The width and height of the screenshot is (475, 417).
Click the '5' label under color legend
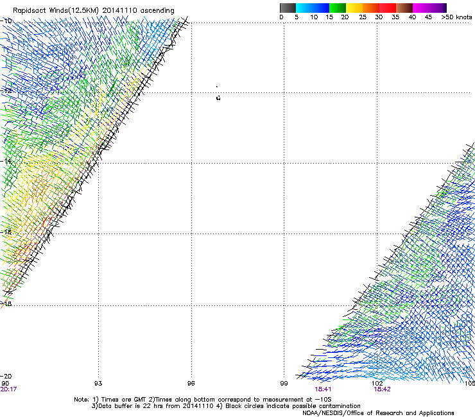[297, 17]
